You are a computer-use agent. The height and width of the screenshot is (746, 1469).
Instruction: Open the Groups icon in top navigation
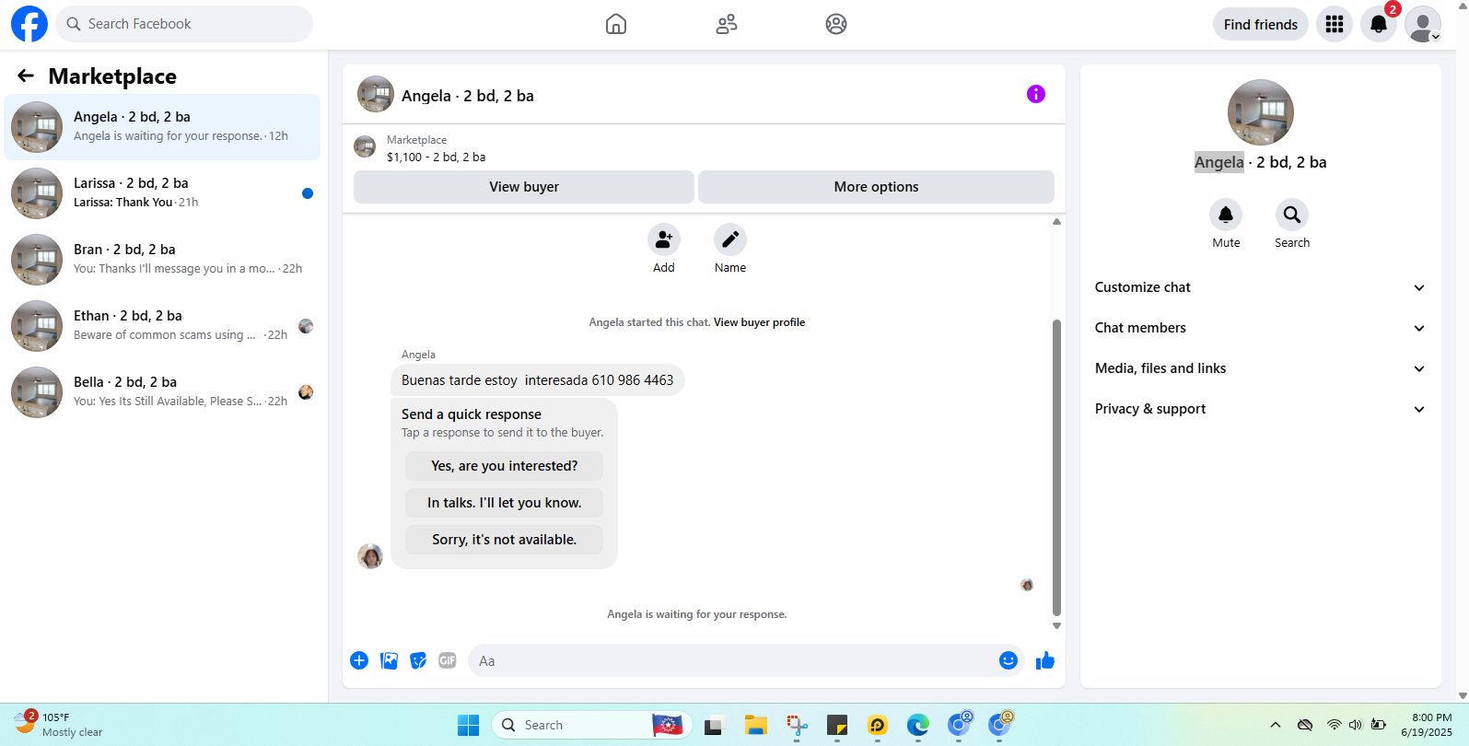[x=836, y=24]
